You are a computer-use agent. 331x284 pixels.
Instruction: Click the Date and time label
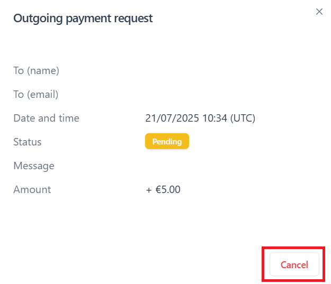pyautogui.click(x=46, y=118)
